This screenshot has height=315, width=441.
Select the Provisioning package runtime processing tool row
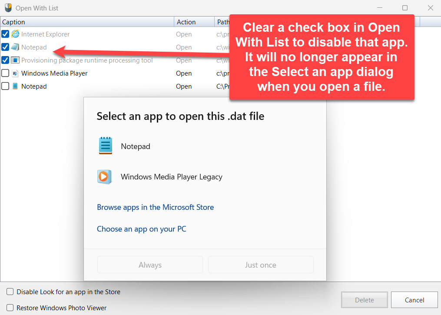tap(115, 60)
